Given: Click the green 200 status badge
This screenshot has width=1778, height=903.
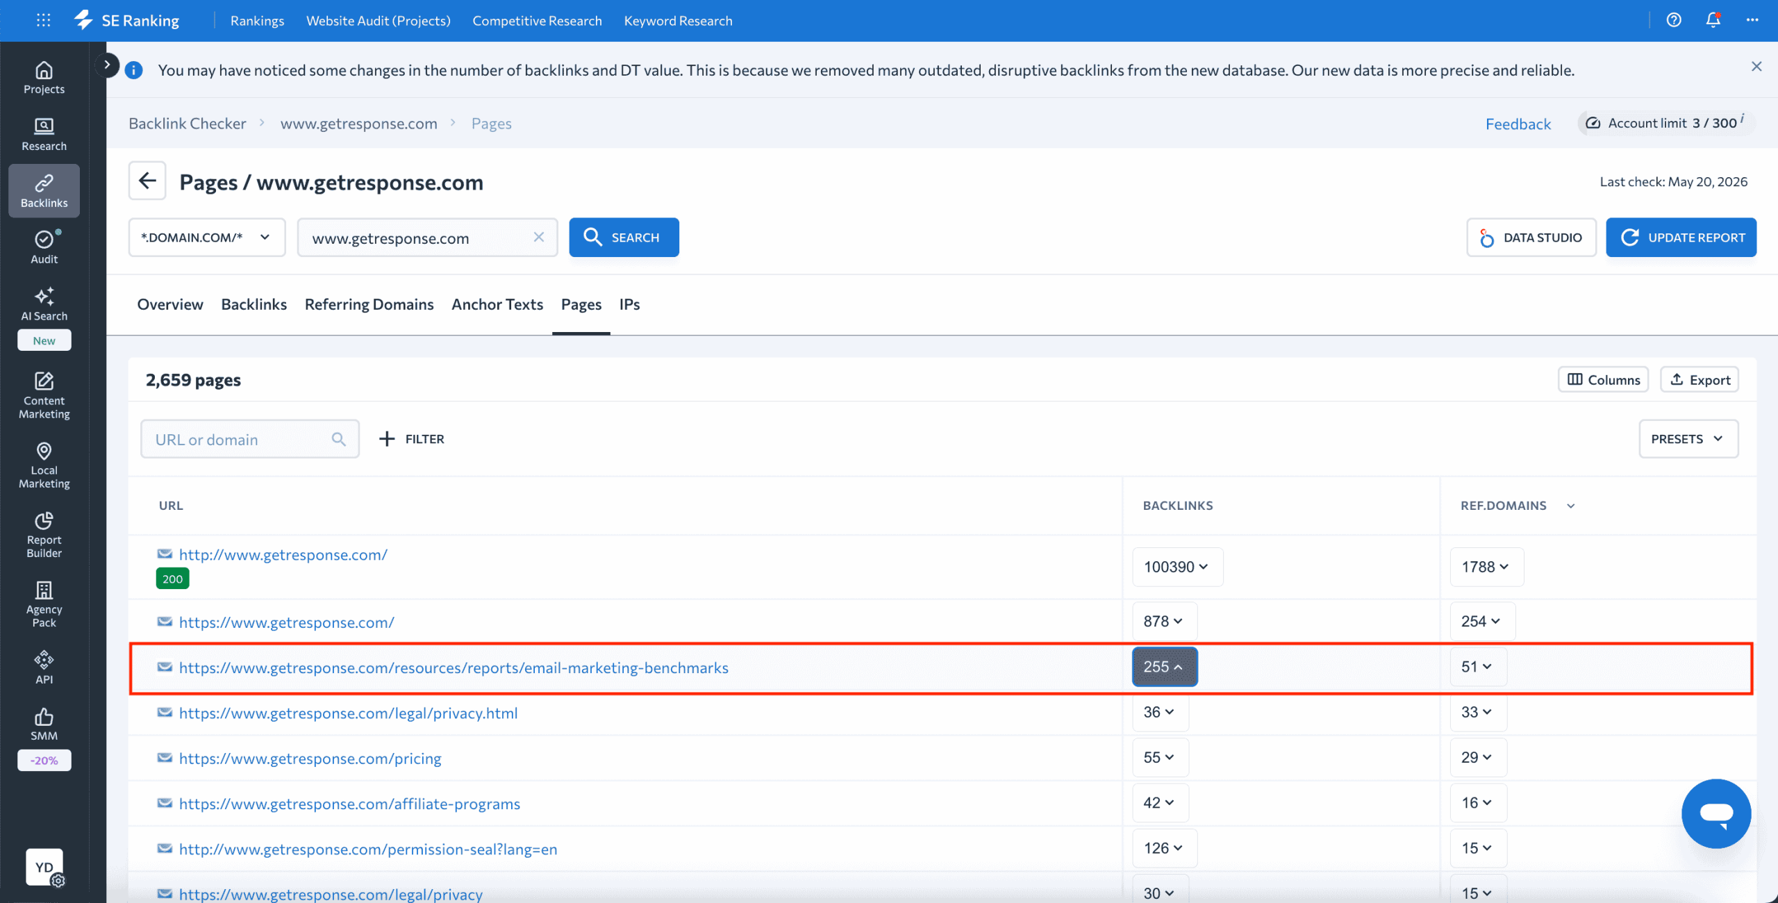Looking at the screenshot, I should coord(172,579).
